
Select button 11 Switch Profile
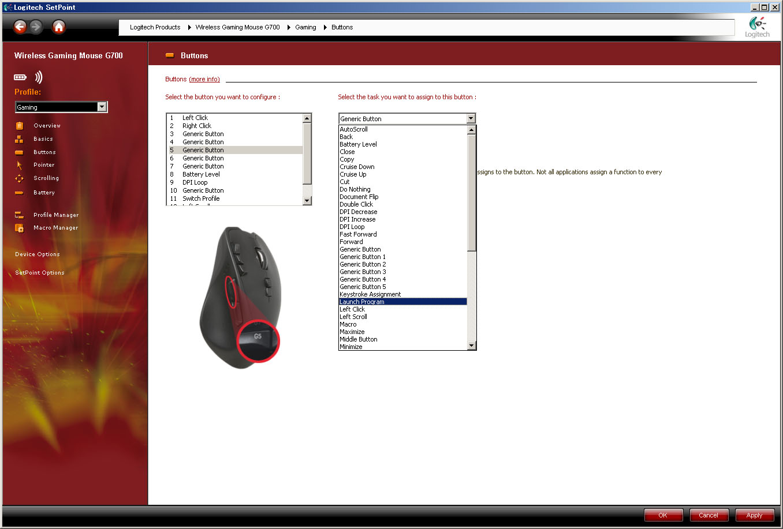pyautogui.click(x=236, y=198)
